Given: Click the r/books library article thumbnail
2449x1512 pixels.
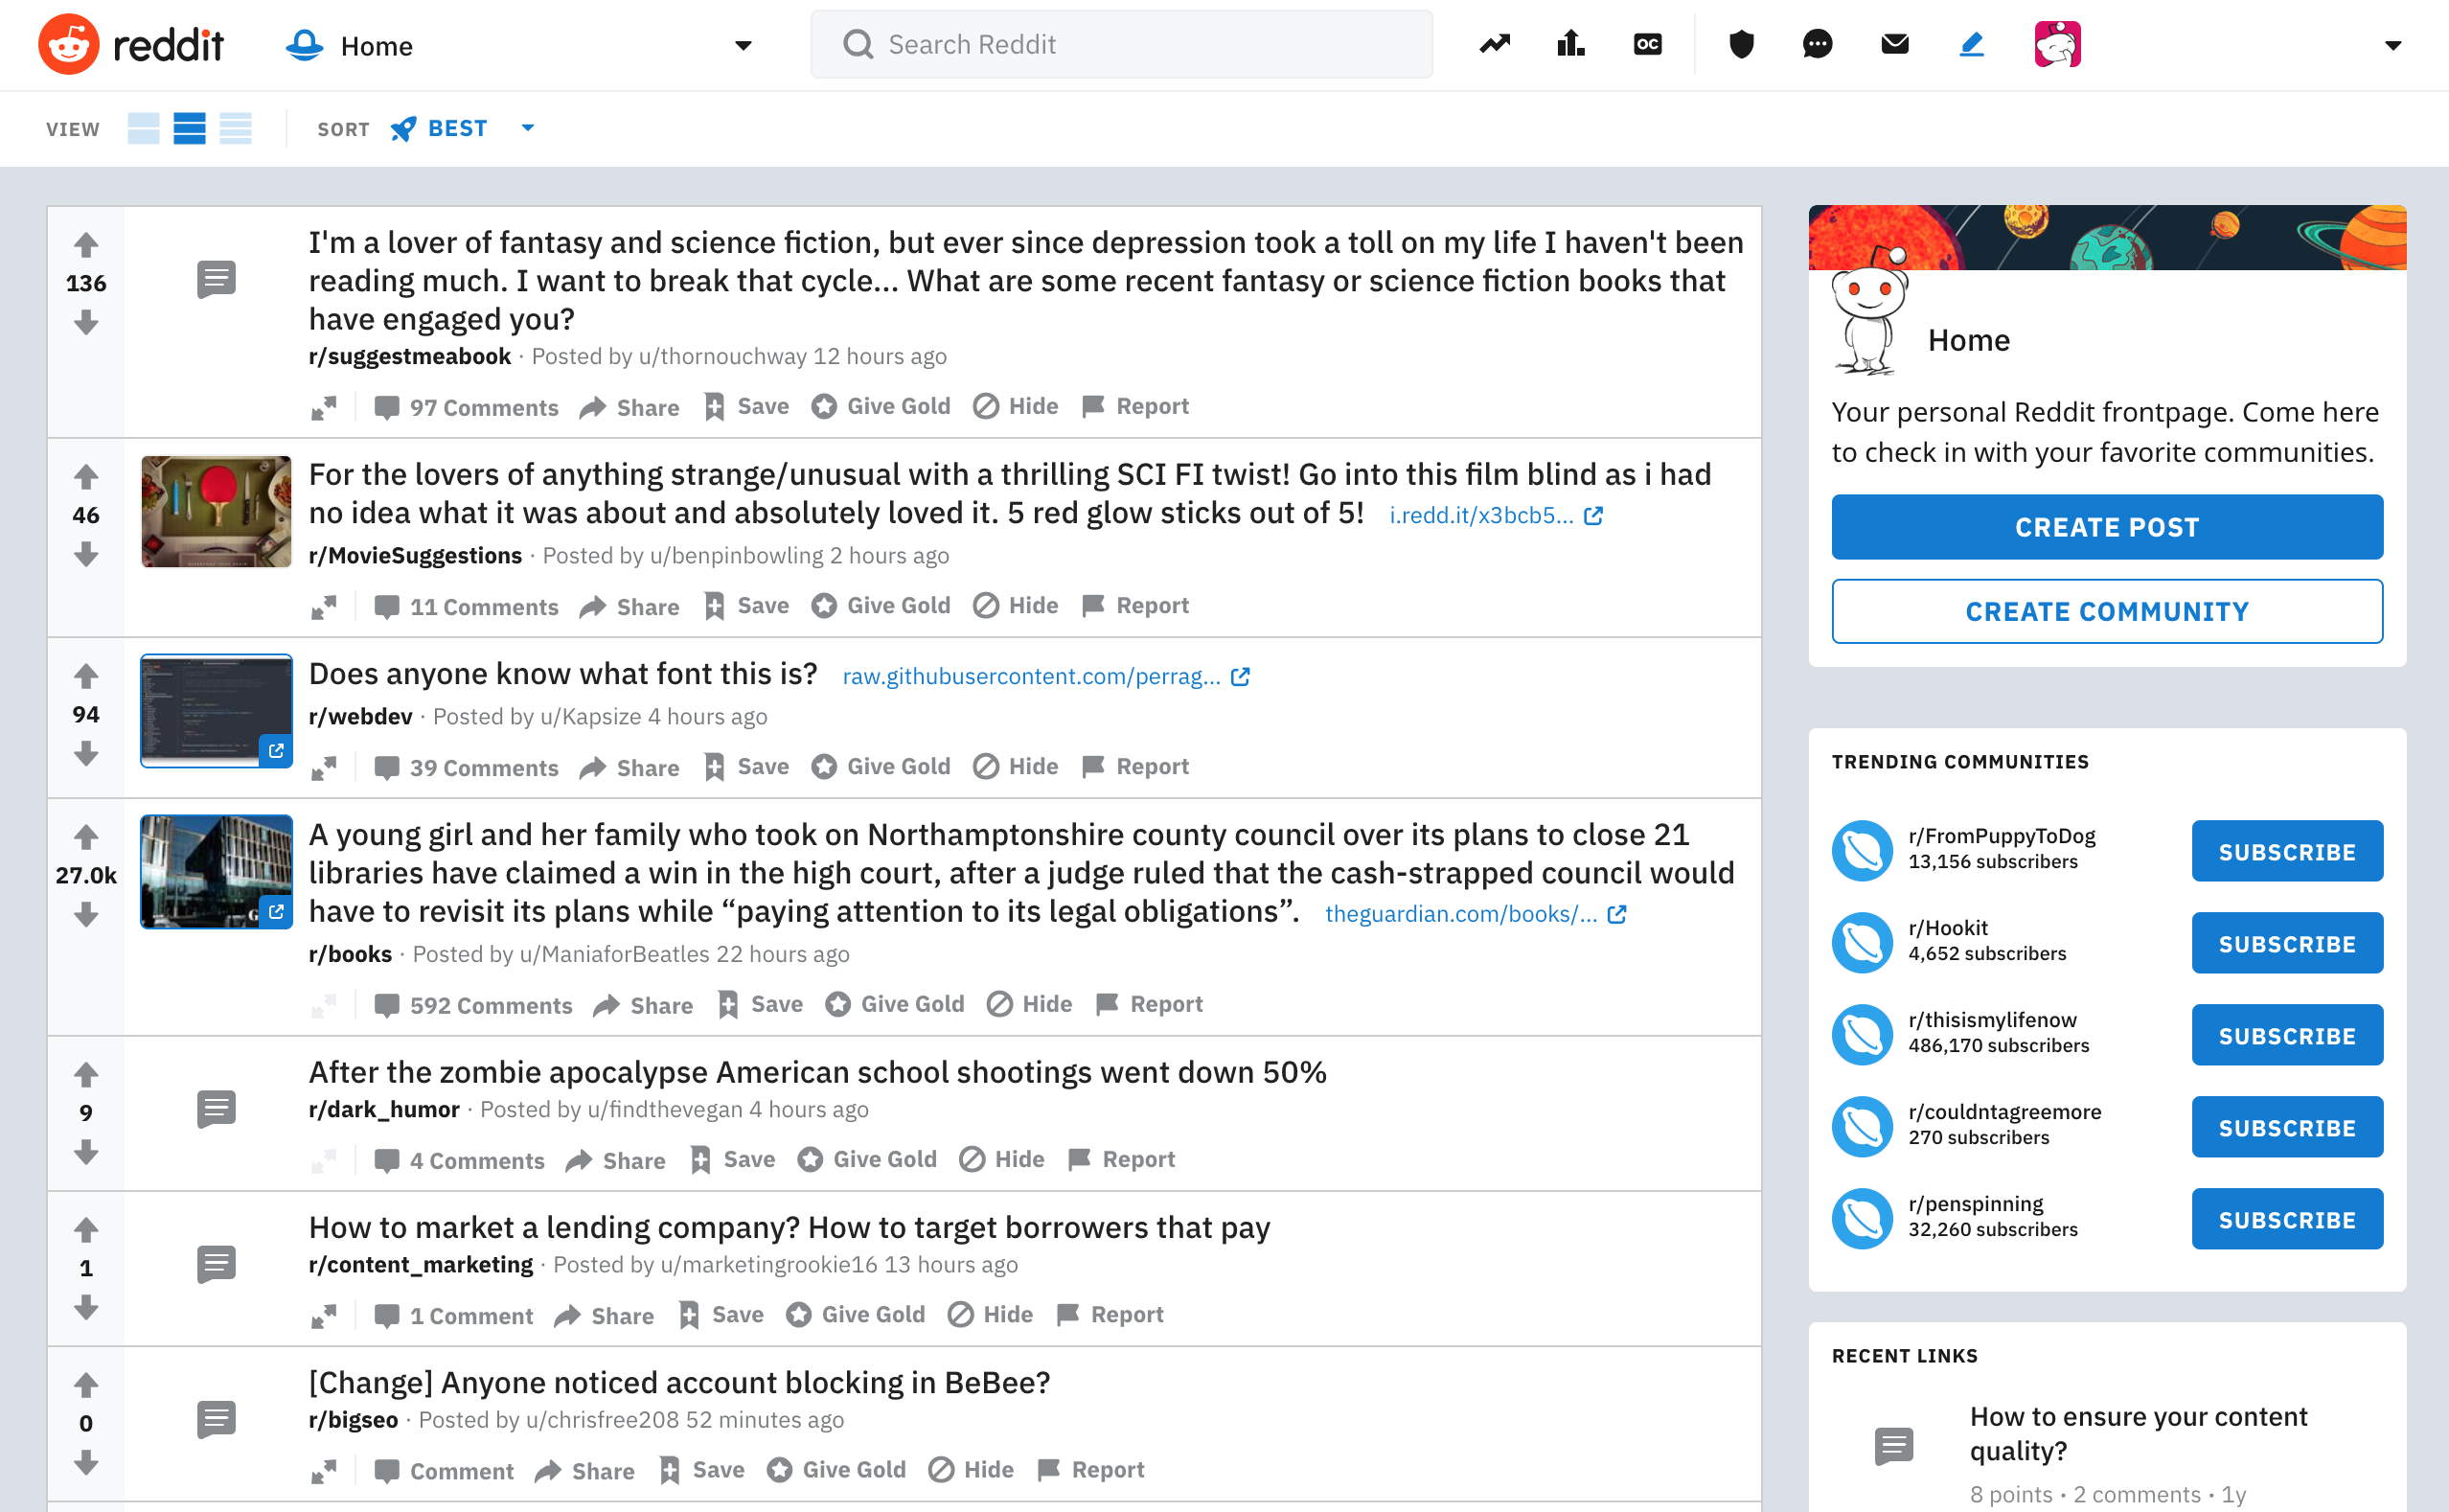Looking at the screenshot, I should click(216, 872).
